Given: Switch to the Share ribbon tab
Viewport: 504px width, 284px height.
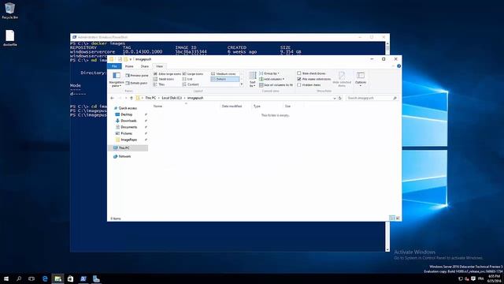Looking at the screenshot, I should click(145, 66).
